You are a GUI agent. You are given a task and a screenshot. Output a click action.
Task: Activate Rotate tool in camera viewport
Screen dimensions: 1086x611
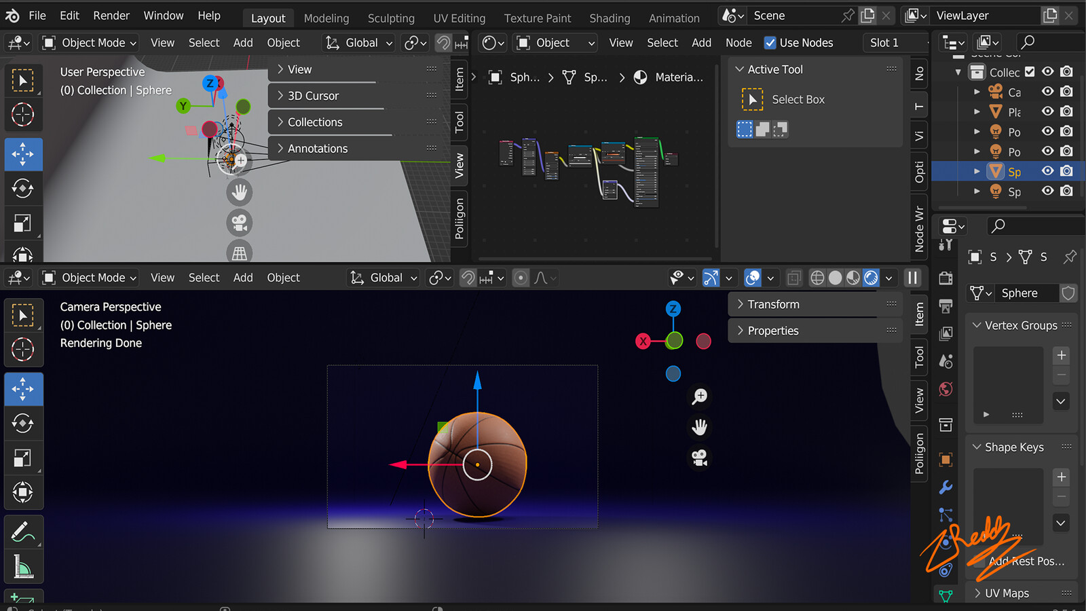[x=23, y=424]
